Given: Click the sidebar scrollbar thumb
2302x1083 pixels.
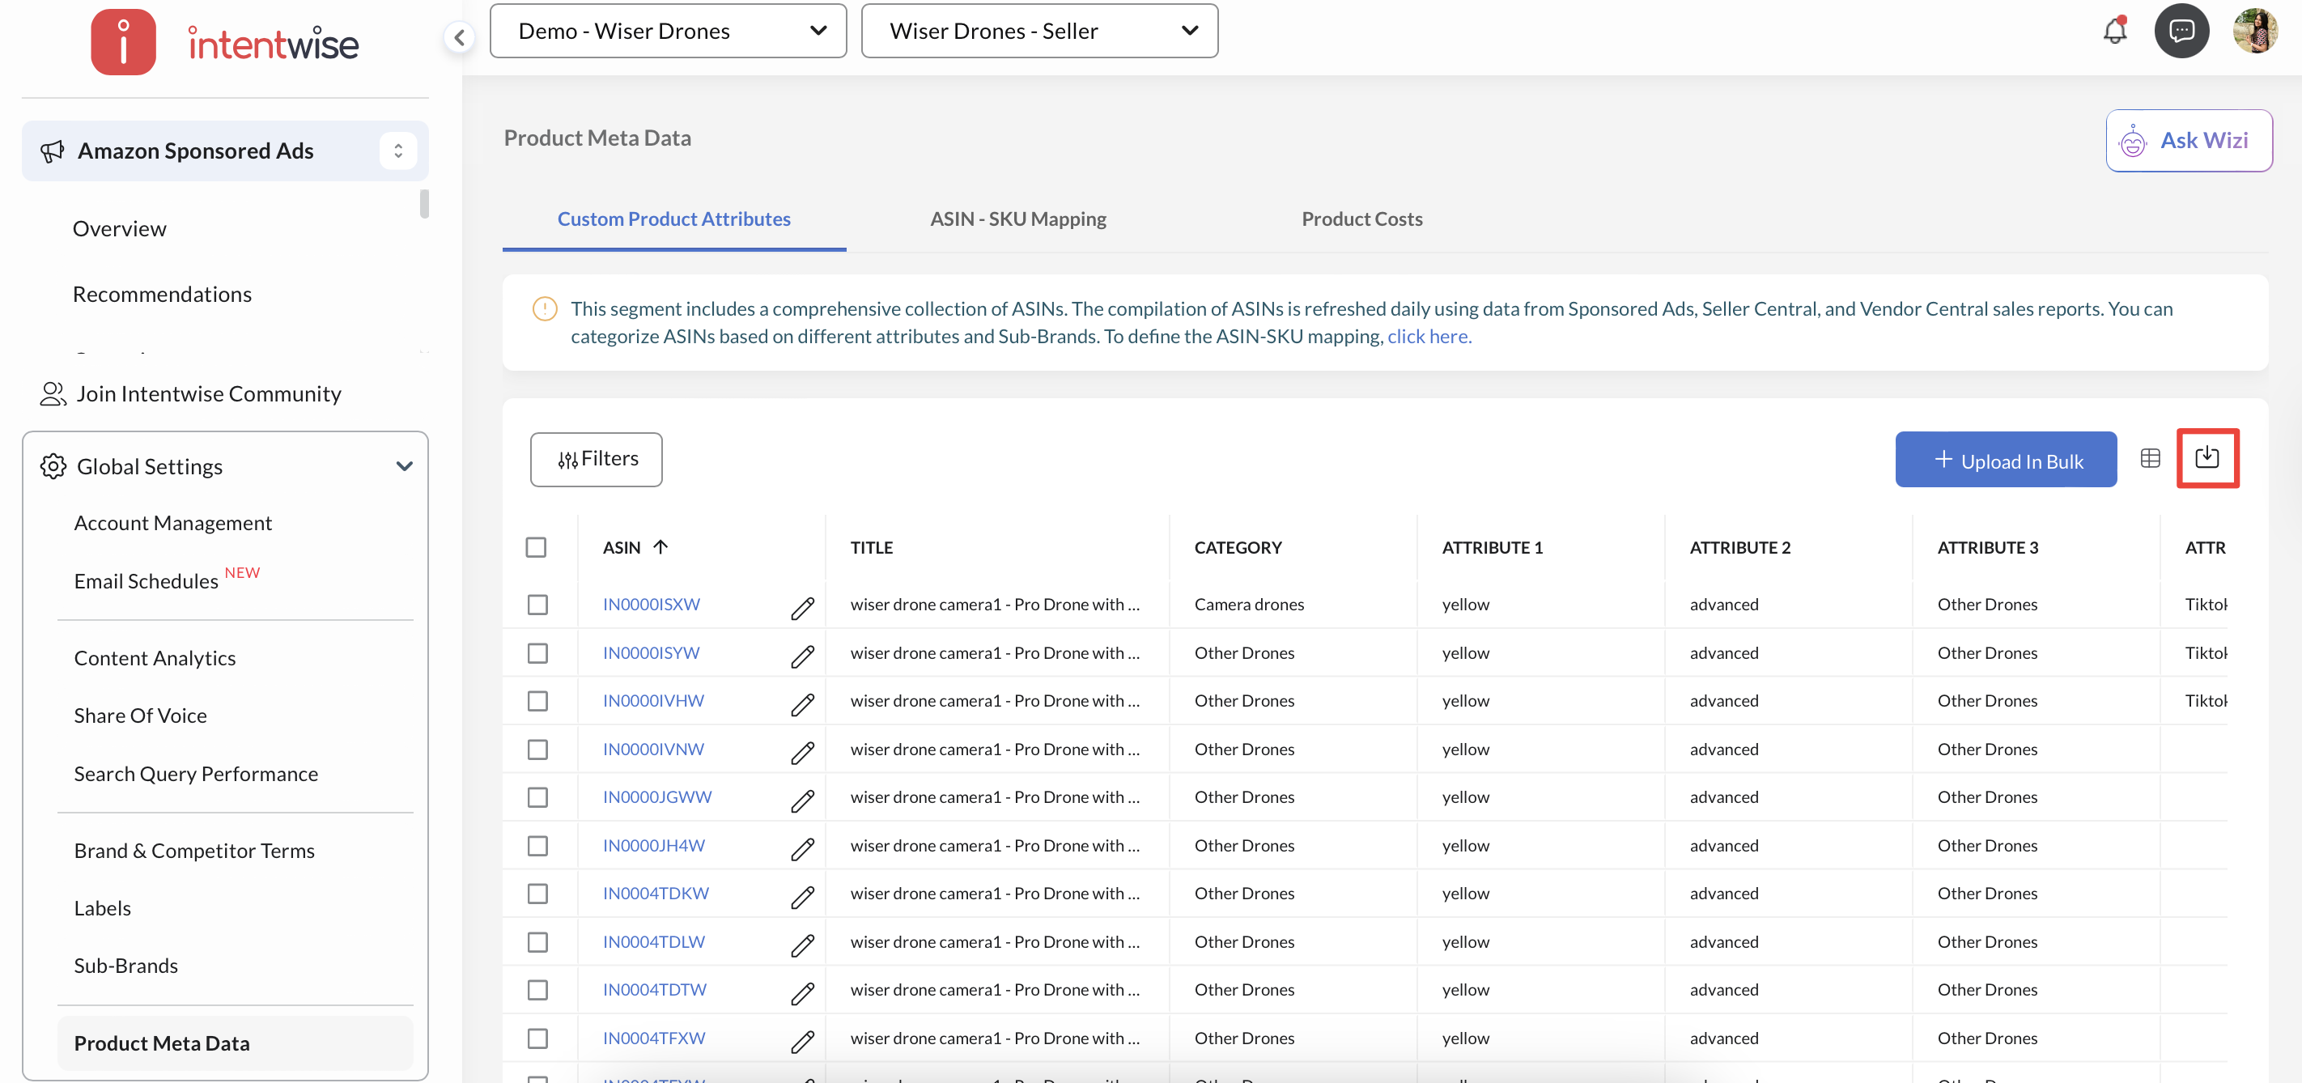Looking at the screenshot, I should pyautogui.click(x=424, y=204).
